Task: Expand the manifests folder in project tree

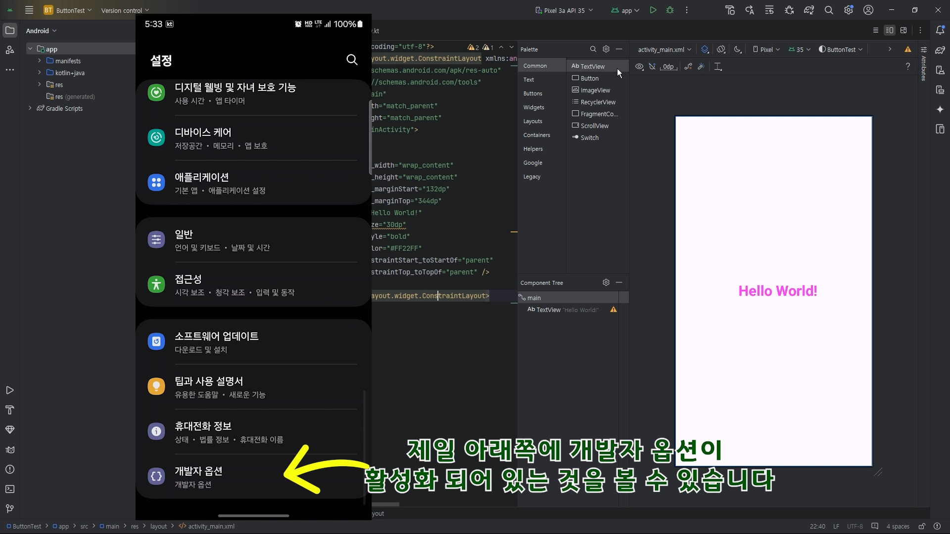Action: coord(40,61)
